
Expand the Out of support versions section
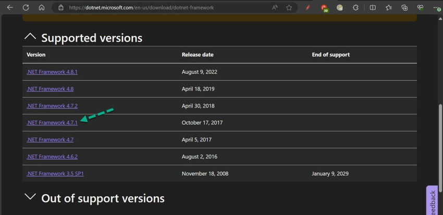pos(31,197)
